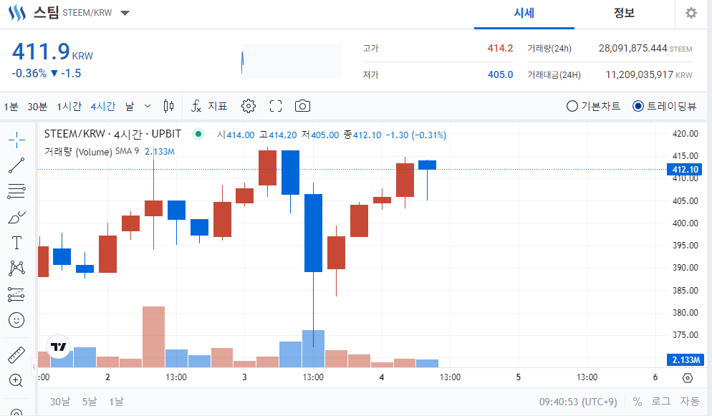Click the green market status dot
Viewport: 712px width, 416px height.
(x=198, y=134)
